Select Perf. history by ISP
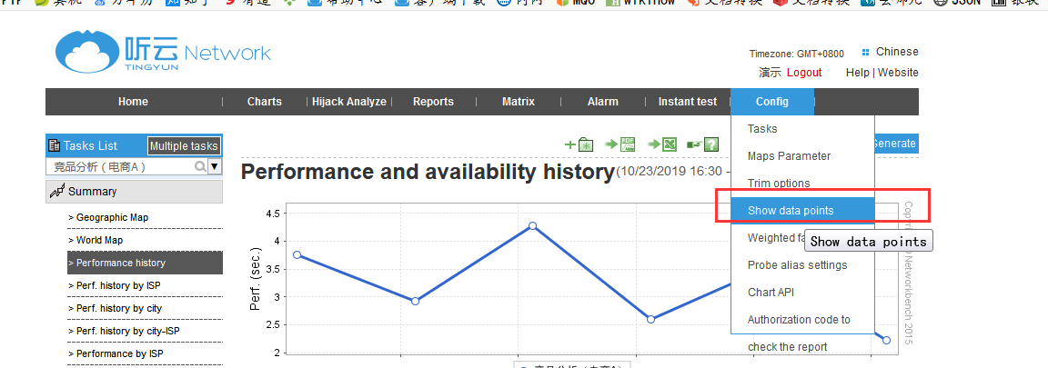 (x=118, y=286)
